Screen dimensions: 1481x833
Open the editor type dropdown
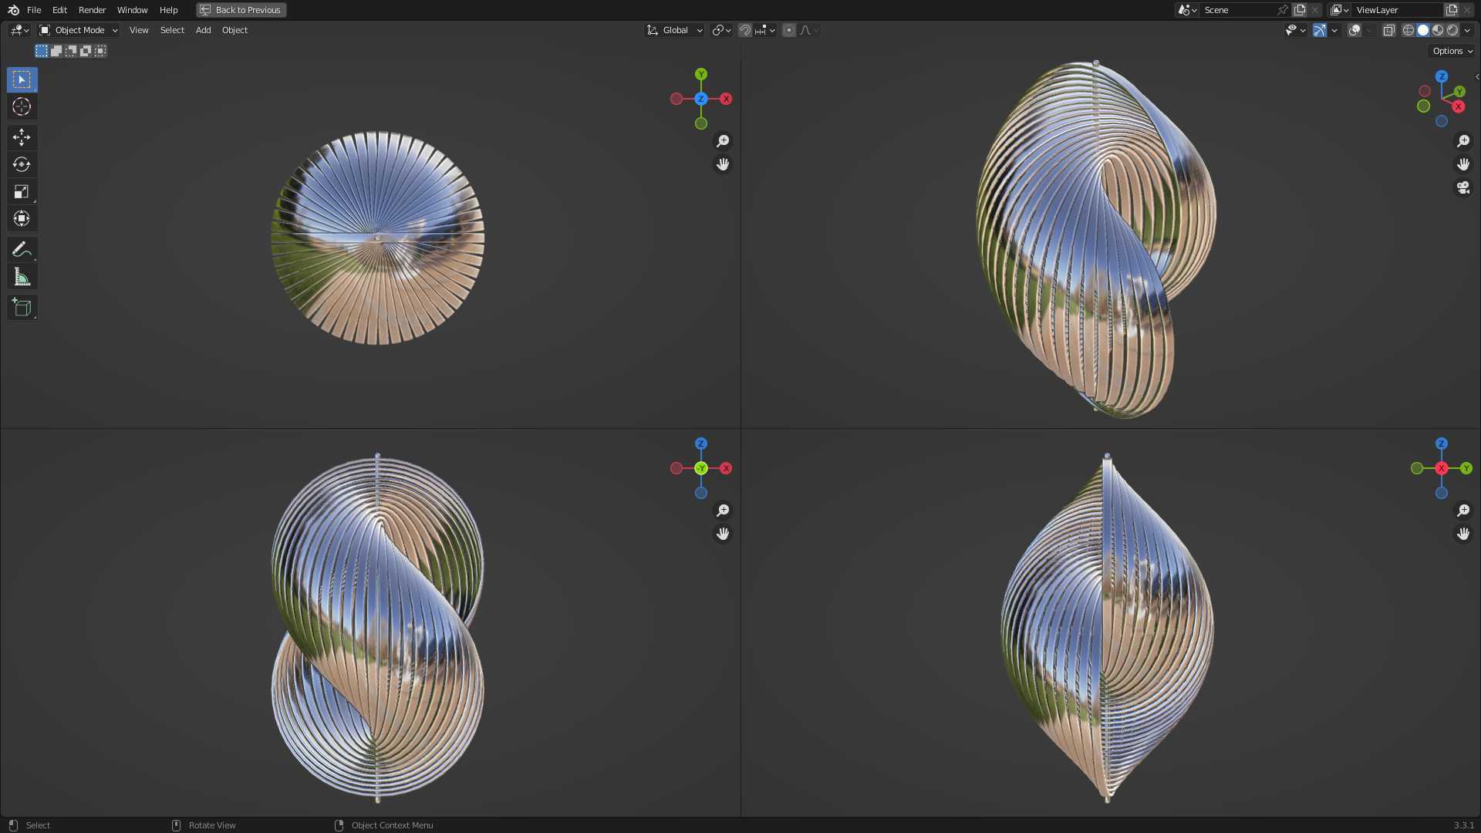19,30
